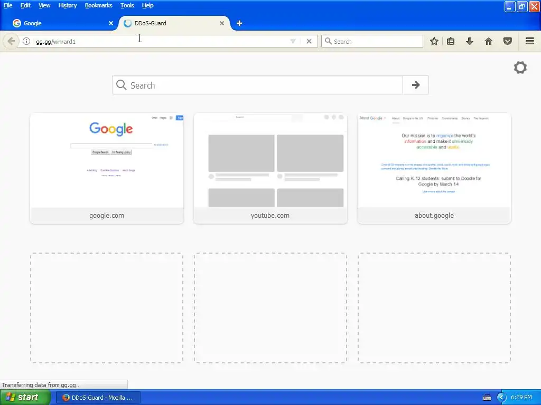Click the google.com tile label
This screenshot has width=541, height=405.
coord(107,216)
